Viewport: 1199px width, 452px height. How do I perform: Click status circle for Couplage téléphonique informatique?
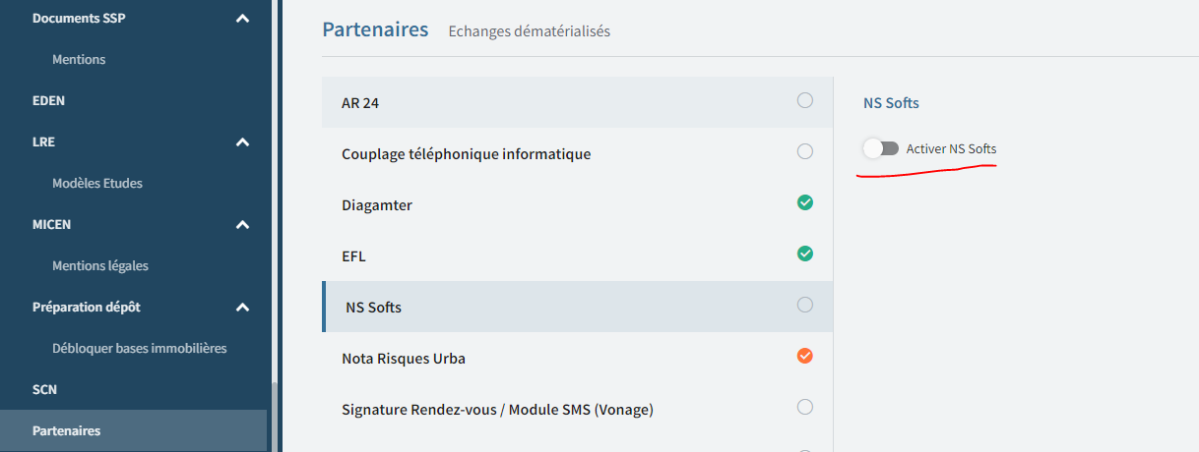805,151
